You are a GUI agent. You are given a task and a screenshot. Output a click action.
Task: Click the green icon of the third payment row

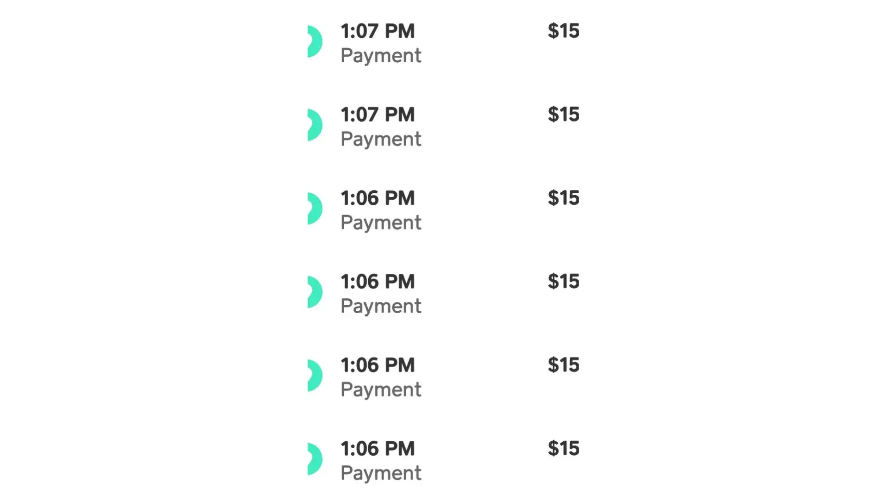[x=315, y=209]
